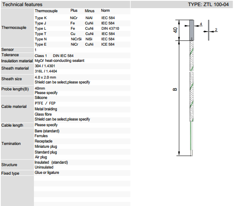
Task: Select '40mm' probe length value
Action: pyautogui.click(x=40, y=88)
